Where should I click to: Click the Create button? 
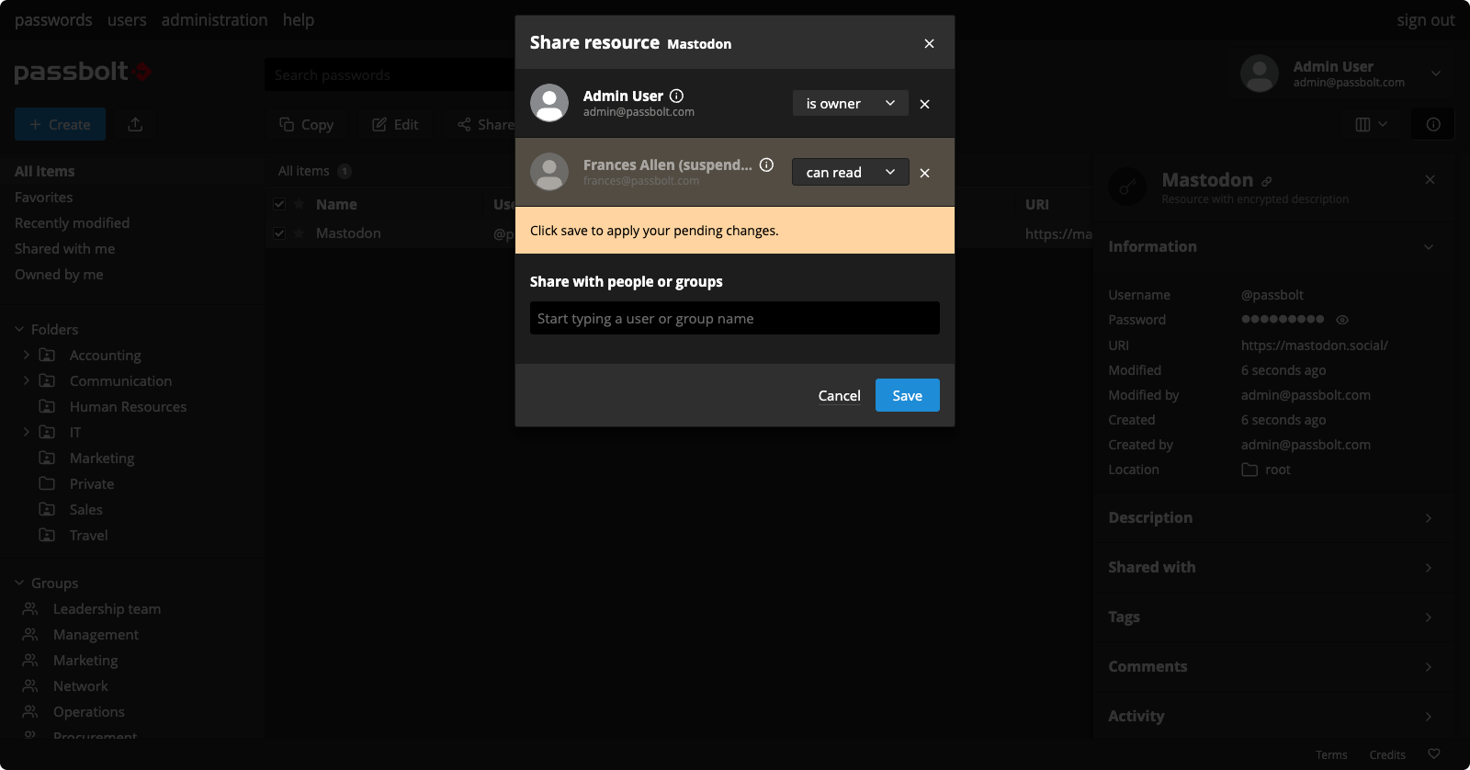coord(60,124)
